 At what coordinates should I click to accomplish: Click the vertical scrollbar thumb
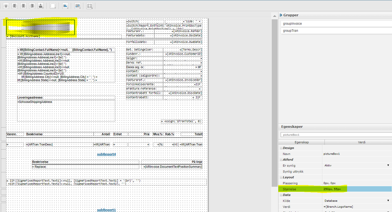(275, 102)
